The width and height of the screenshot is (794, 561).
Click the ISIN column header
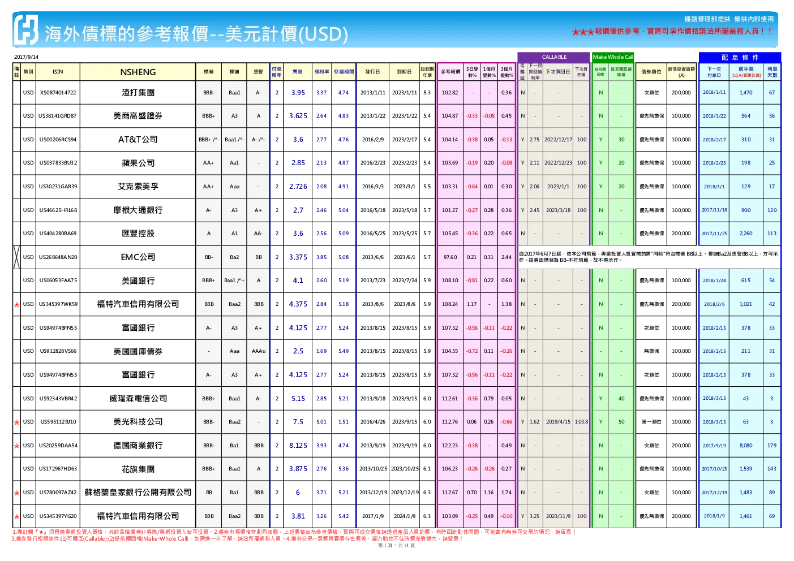[x=58, y=72]
